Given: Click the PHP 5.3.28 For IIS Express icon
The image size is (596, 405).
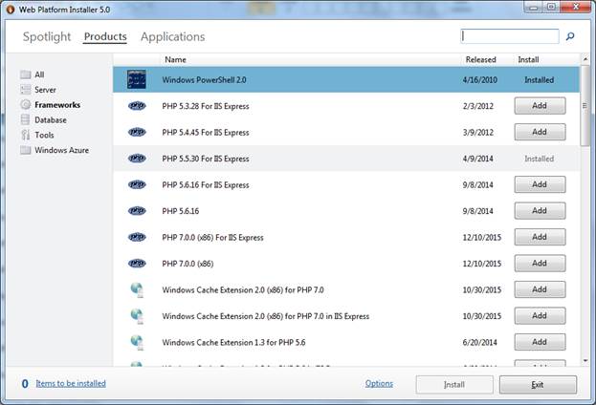Looking at the screenshot, I should 137,105.
